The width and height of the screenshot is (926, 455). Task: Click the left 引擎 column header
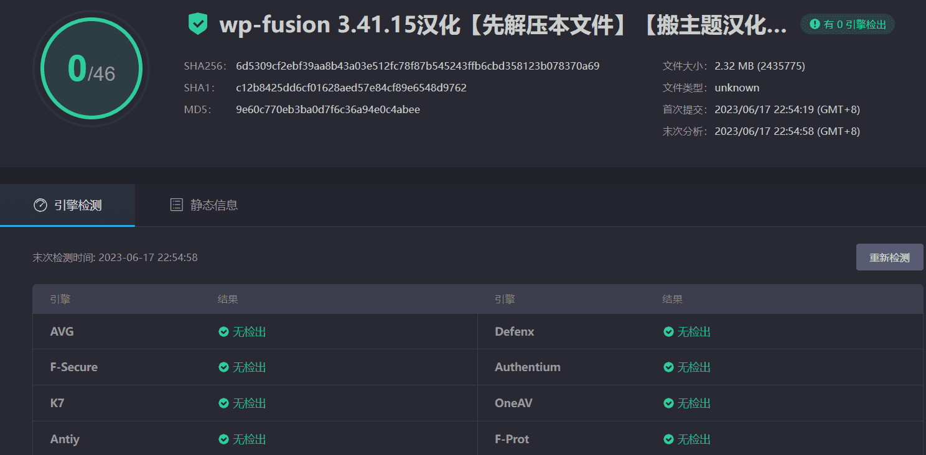(60, 300)
